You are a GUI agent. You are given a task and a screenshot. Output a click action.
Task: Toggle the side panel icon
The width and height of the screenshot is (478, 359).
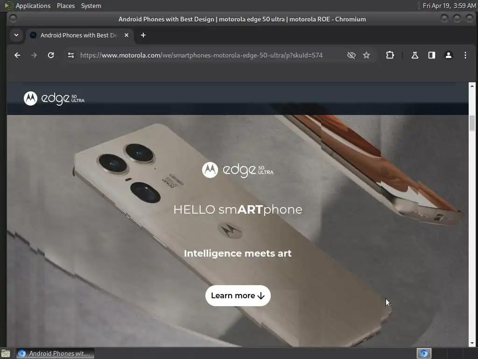tap(432, 55)
